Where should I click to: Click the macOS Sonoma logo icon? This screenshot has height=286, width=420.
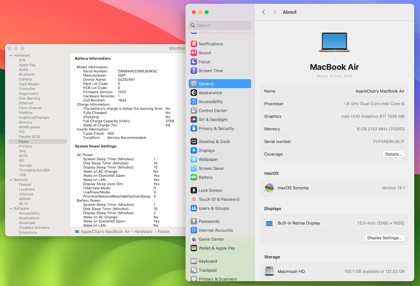269,188
